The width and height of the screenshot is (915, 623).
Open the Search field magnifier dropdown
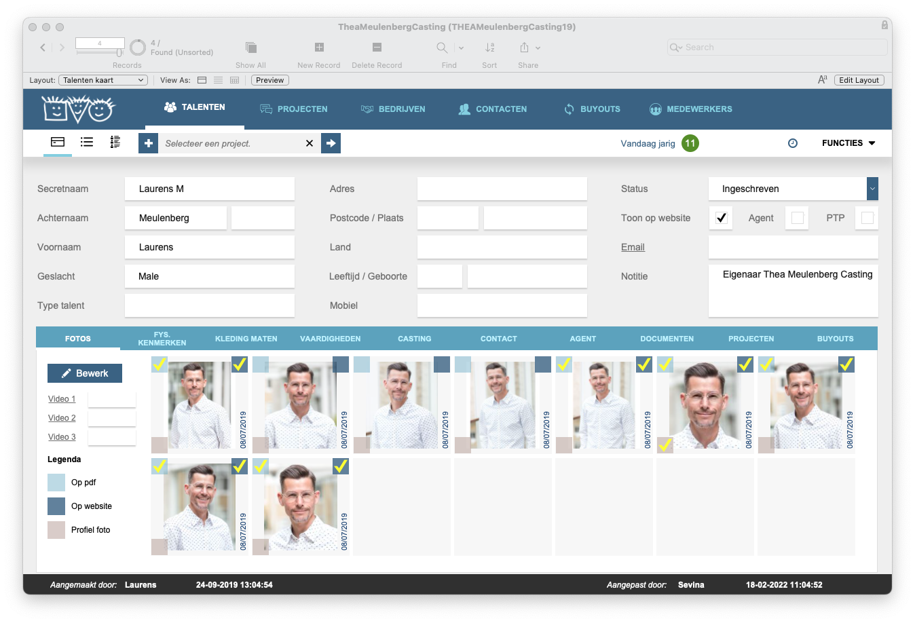[676, 48]
